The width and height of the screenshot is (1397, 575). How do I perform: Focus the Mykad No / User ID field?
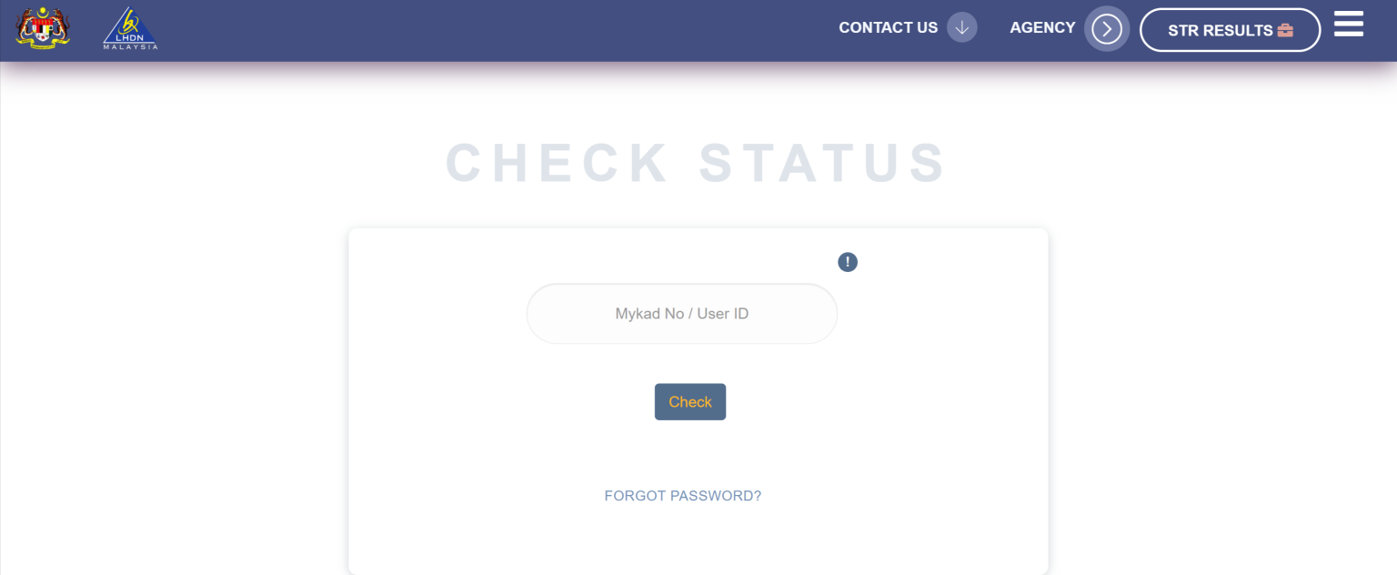(681, 314)
